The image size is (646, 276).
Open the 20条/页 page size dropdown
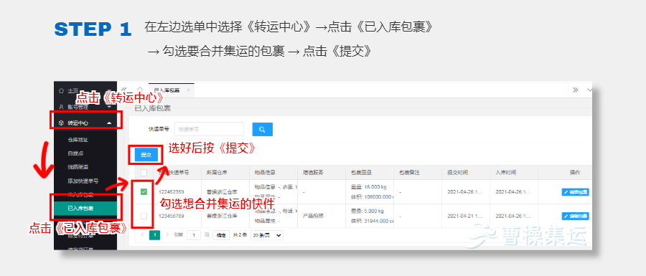(x=267, y=235)
